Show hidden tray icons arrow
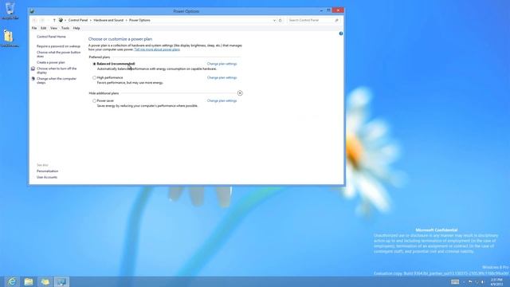The width and height of the screenshot is (510, 287). [x=464, y=282]
